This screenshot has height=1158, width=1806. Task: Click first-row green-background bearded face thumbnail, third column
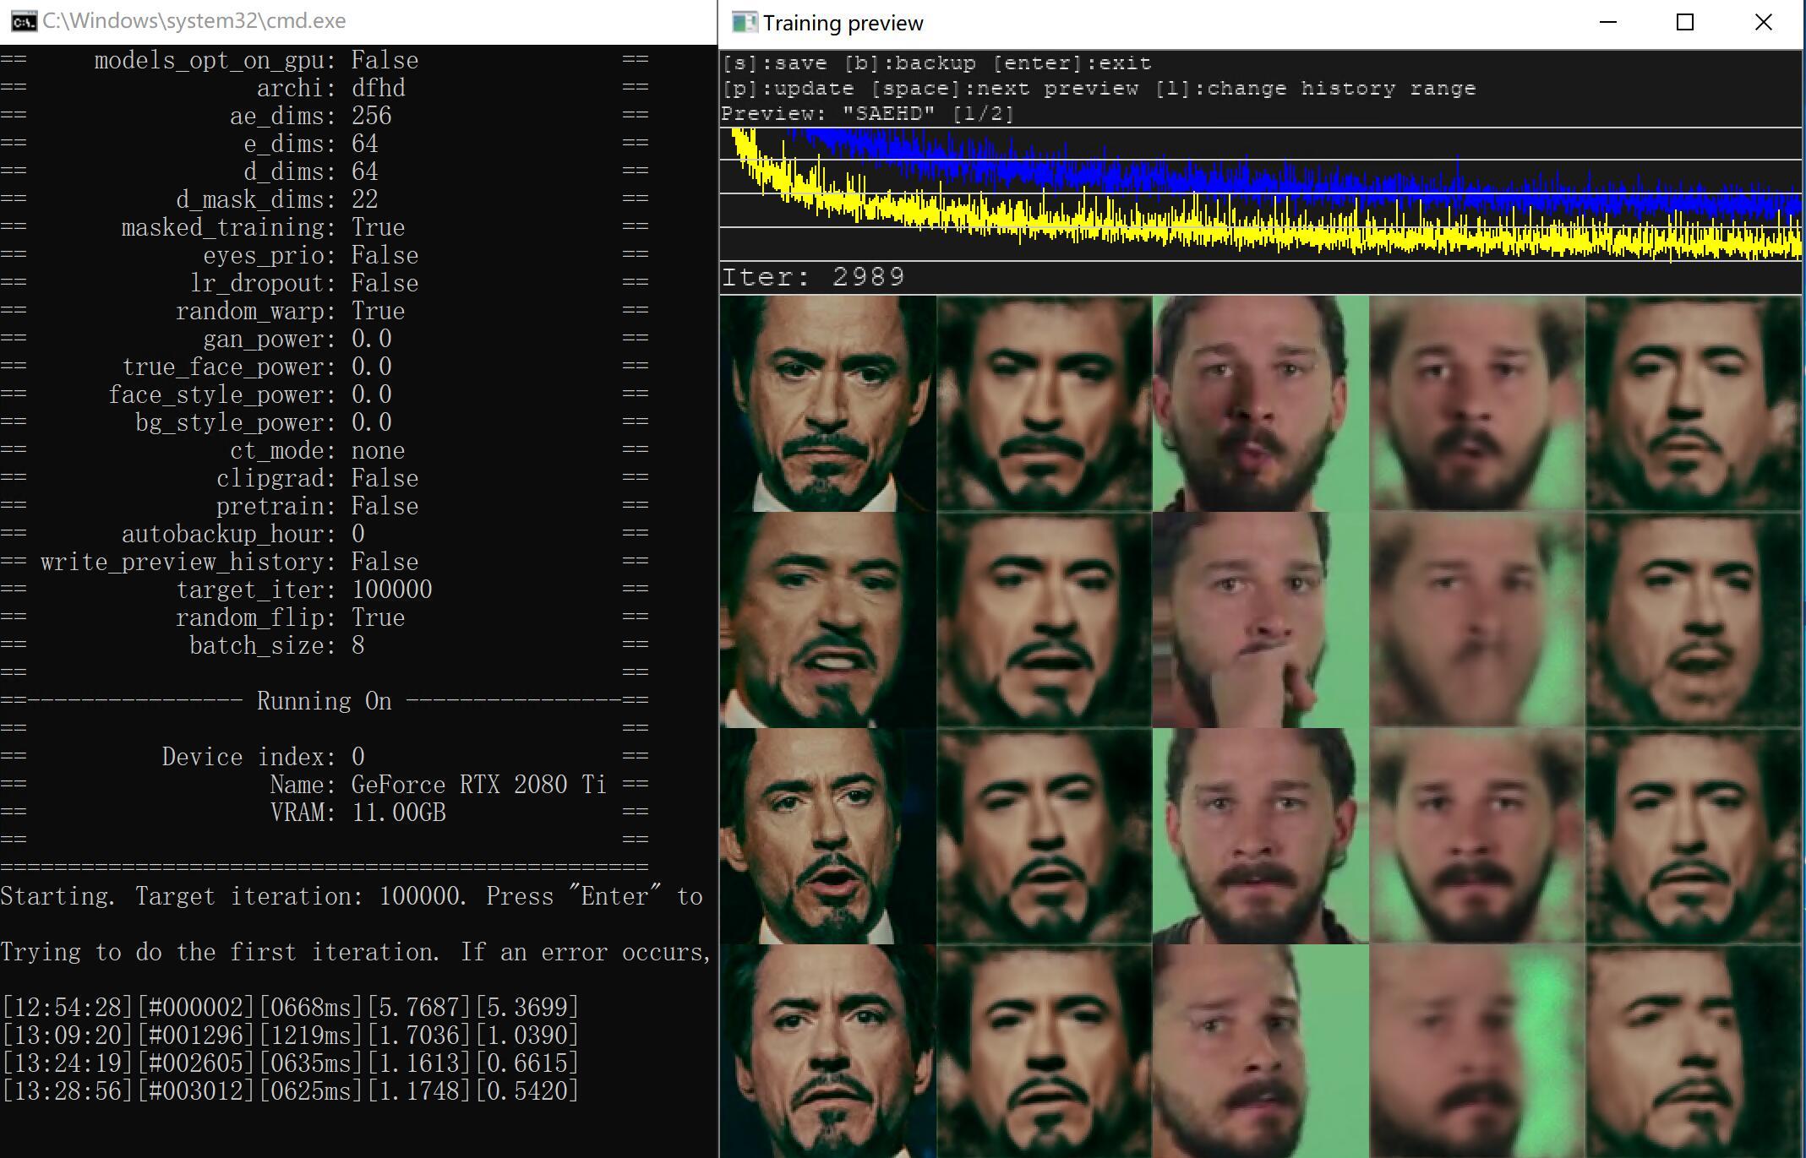1260,404
